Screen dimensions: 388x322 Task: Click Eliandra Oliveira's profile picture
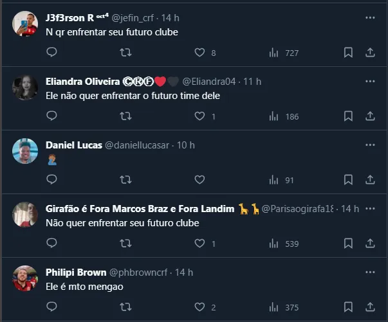point(25,88)
